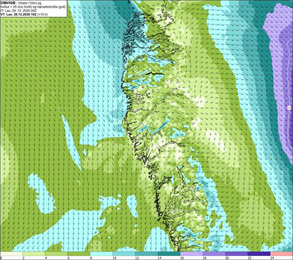
Task: Click legend scale number '4'
Action: (x=46, y=258)
